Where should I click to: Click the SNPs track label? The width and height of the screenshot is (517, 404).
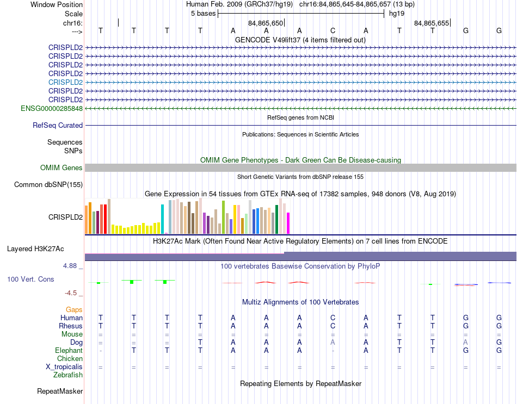[73, 151]
